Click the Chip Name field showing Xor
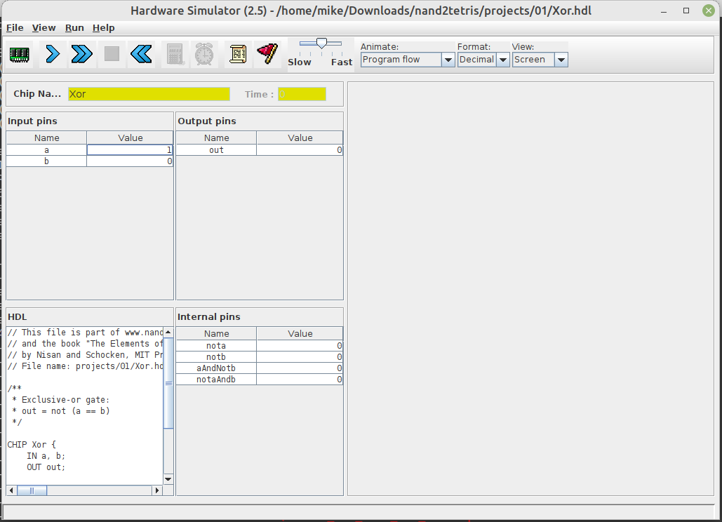The height and width of the screenshot is (522, 722). (x=149, y=94)
